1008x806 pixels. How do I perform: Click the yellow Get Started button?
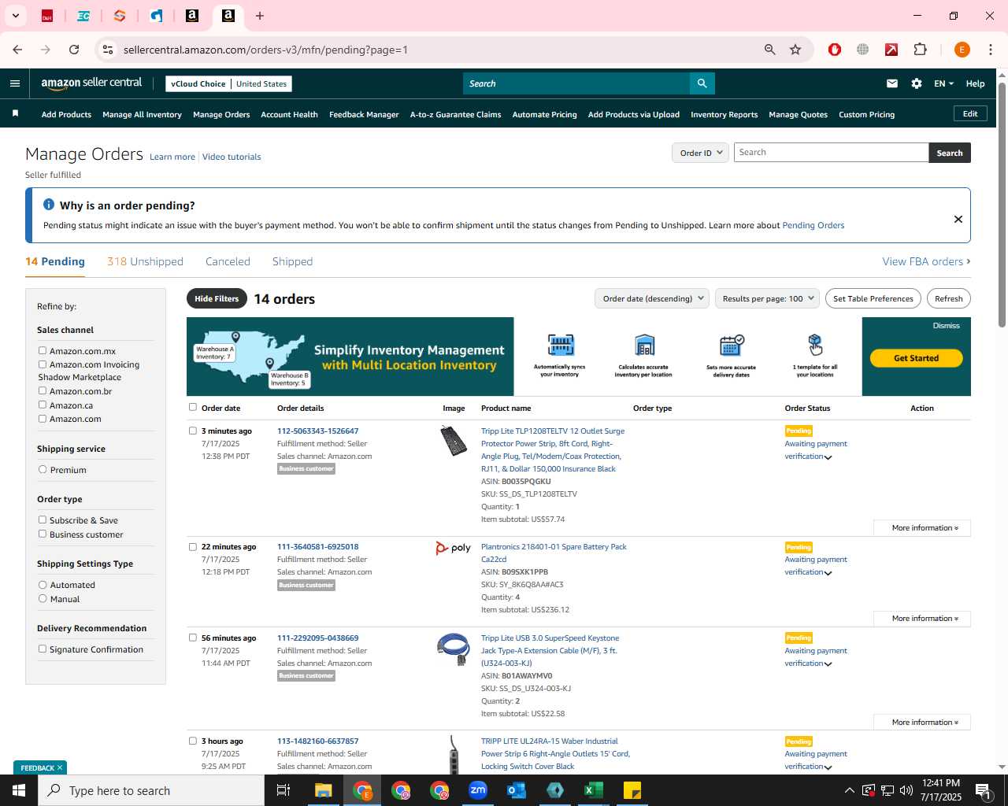click(x=916, y=358)
